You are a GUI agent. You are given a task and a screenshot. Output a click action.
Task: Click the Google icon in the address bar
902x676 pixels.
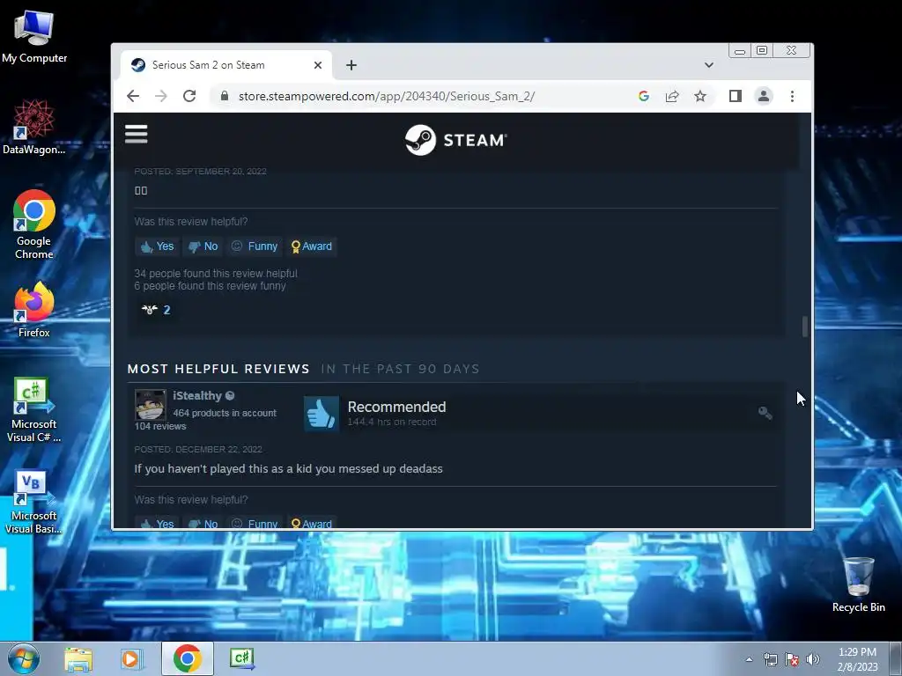click(644, 96)
